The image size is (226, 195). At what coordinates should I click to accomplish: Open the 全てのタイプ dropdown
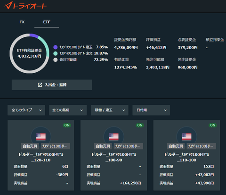click(x=26, y=110)
